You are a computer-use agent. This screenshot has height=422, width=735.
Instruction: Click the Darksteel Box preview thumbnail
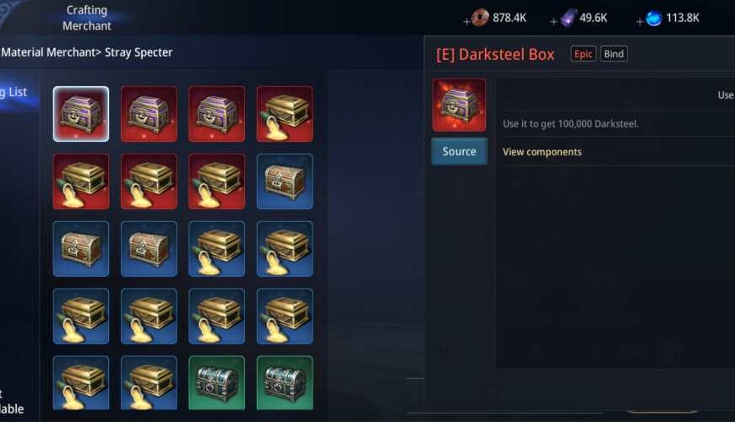(x=459, y=105)
